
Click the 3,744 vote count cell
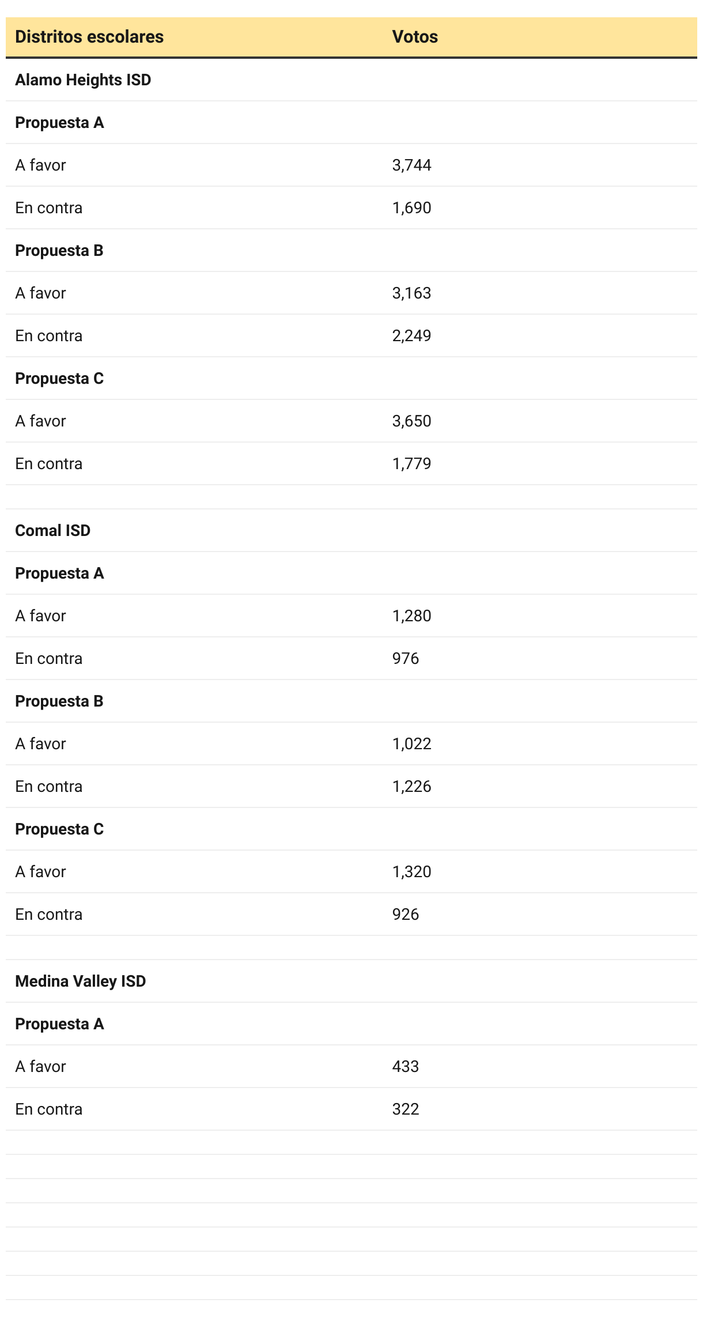pos(411,165)
